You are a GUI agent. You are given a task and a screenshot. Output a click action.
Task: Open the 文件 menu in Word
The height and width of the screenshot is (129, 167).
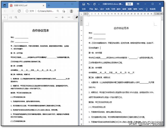tap(84, 9)
